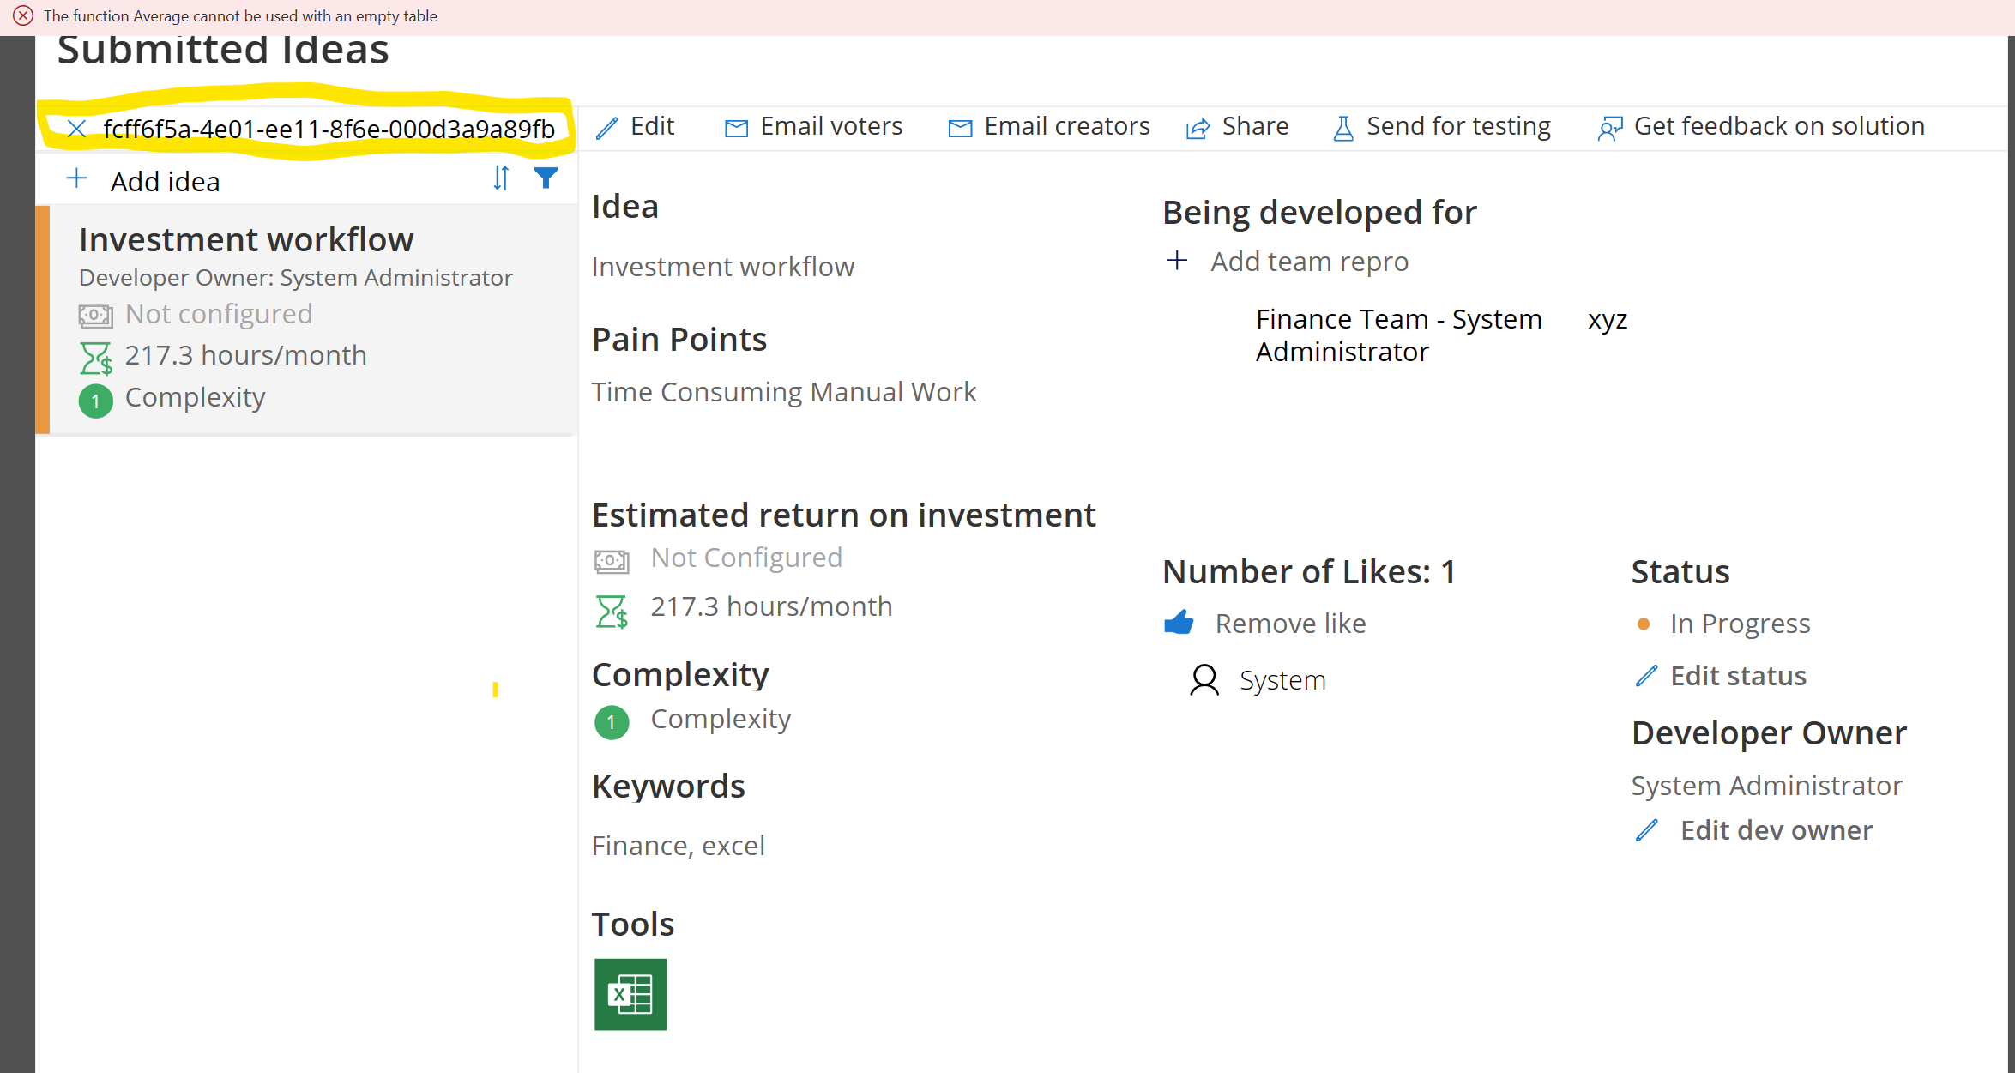Click the error banner close icon
2015x1073 pixels.
point(23,15)
